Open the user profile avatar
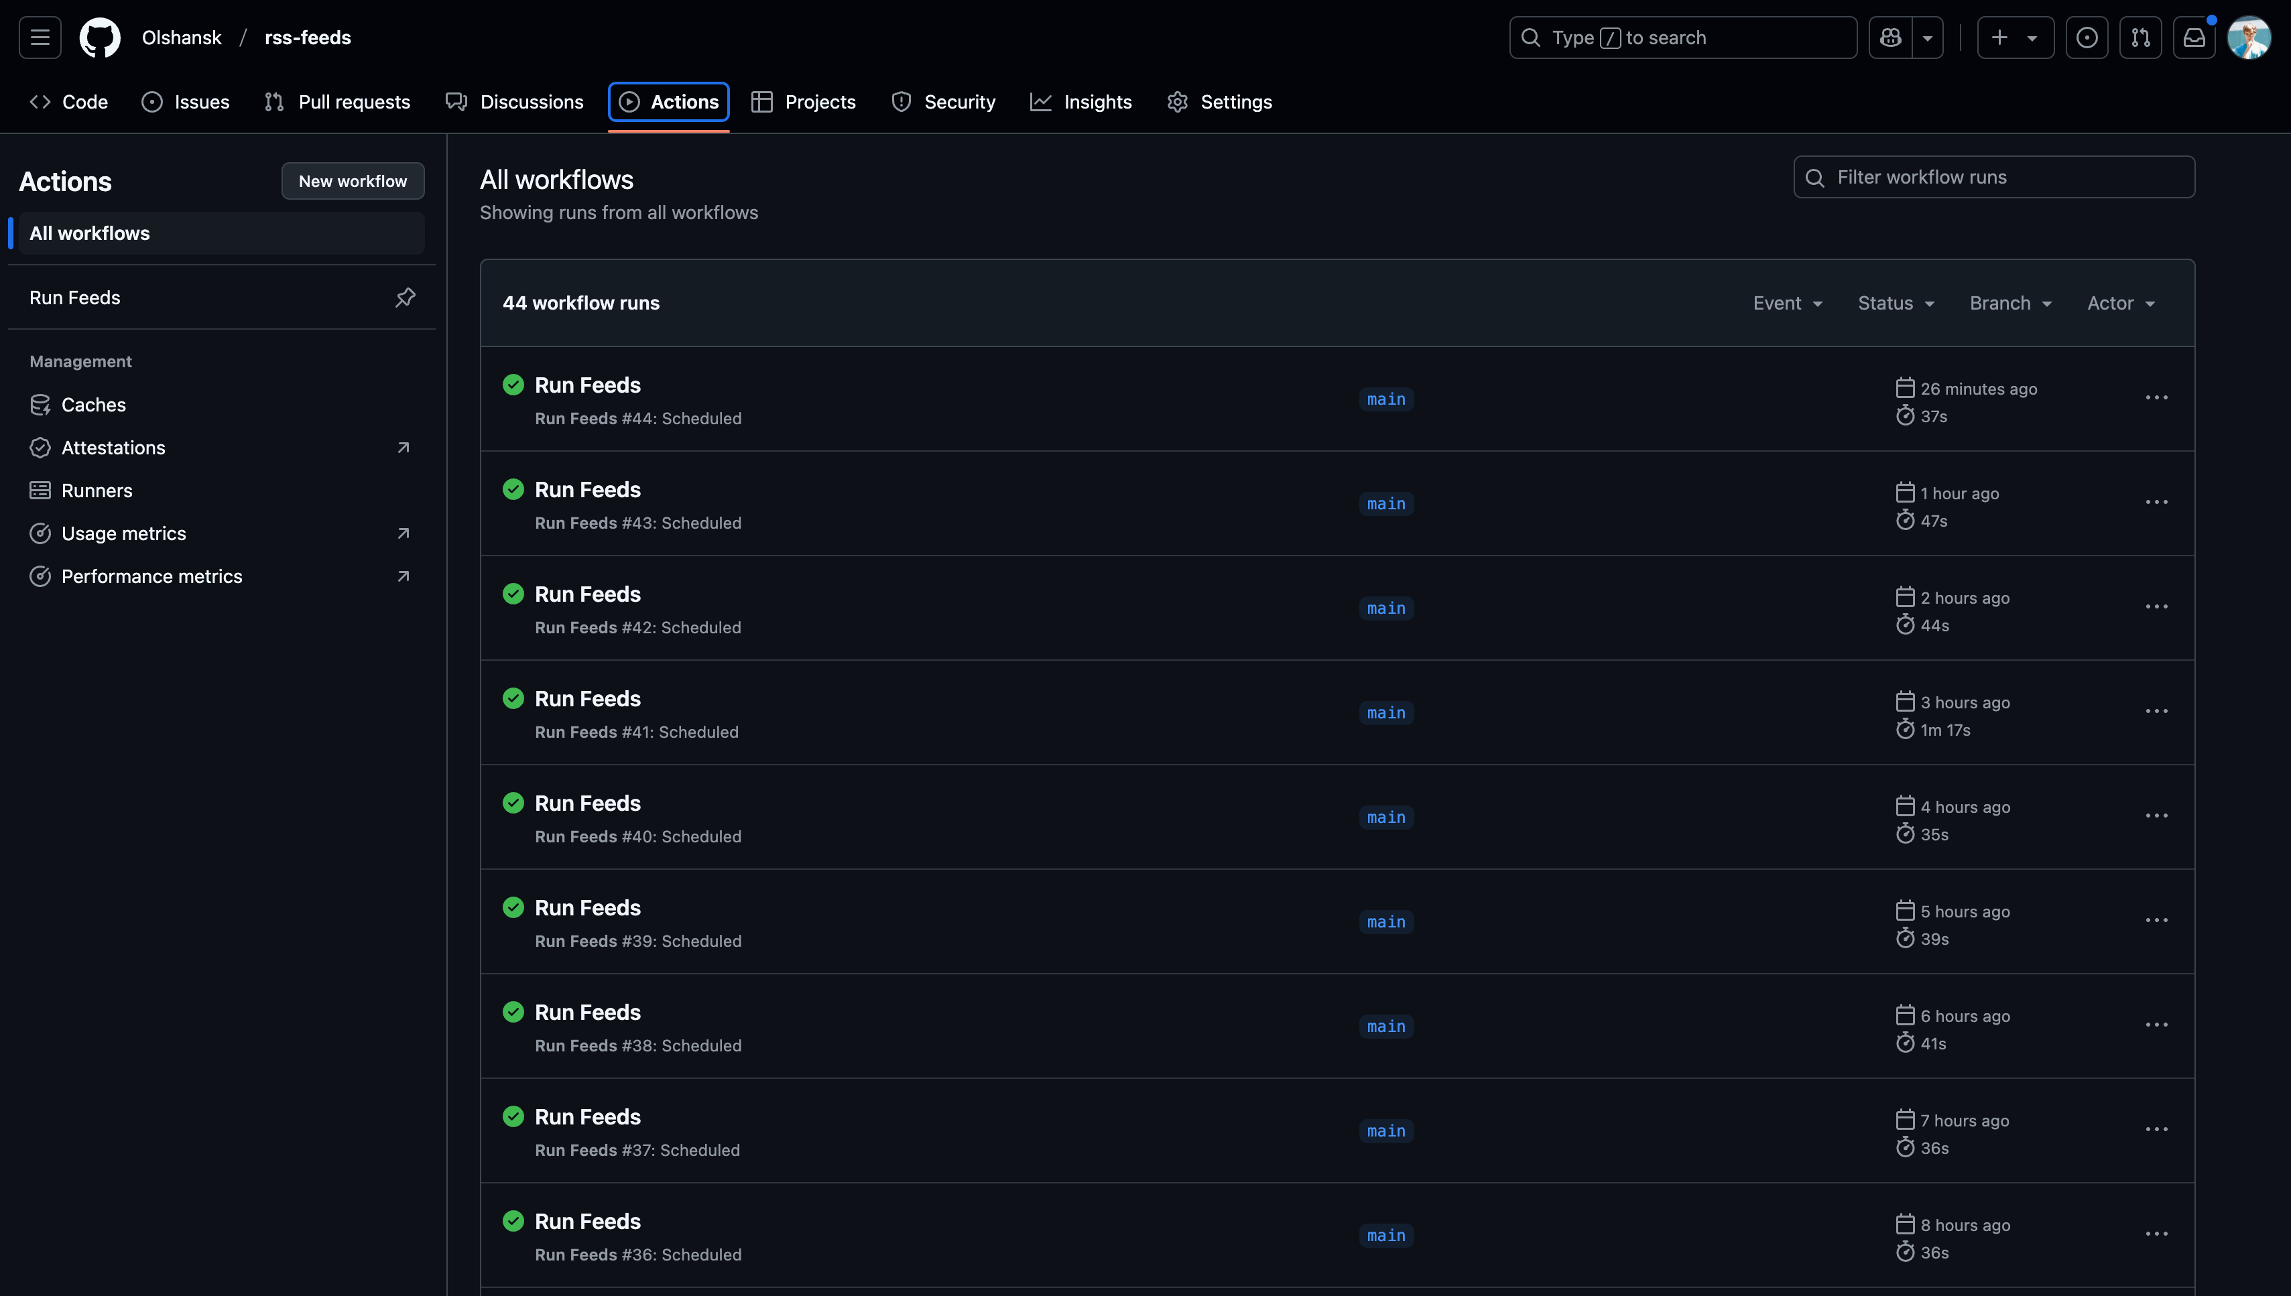2291x1296 pixels. point(2248,38)
